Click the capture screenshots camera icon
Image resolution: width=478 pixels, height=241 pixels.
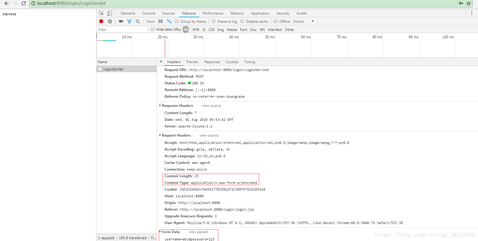121,21
